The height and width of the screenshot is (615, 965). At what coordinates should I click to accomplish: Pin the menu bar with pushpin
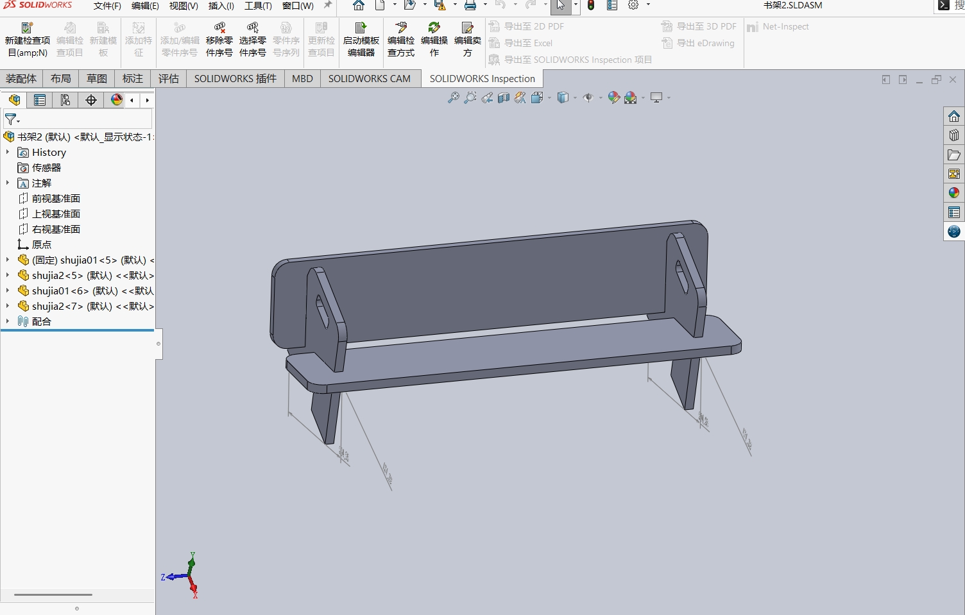pyautogui.click(x=328, y=5)
